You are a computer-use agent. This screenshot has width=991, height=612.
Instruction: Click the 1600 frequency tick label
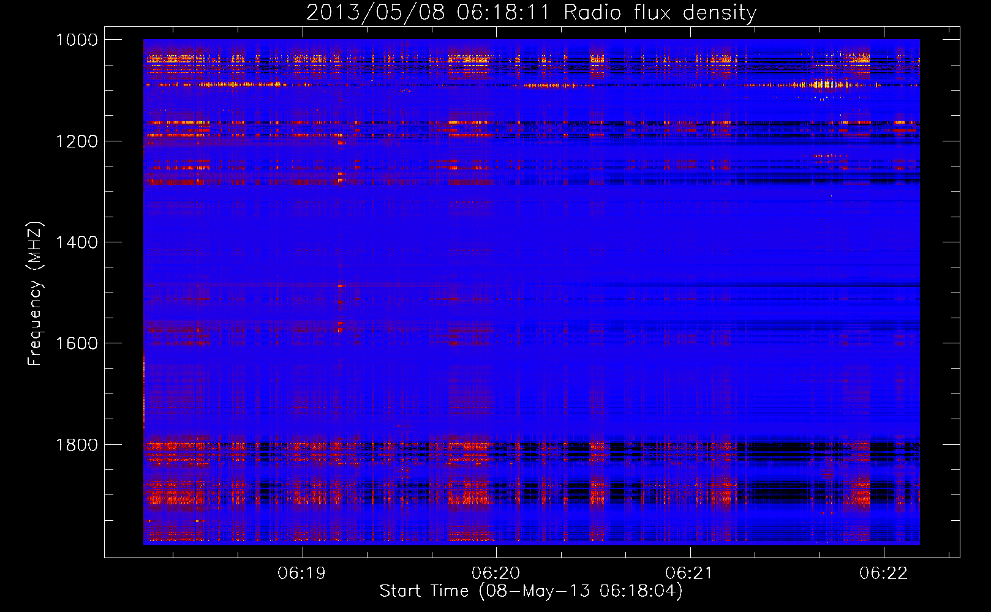pyautogui.click(x=77, y=343)
